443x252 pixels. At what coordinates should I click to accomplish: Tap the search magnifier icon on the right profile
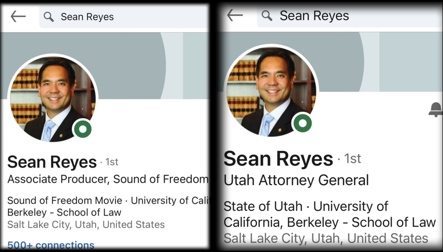coord(266,15)
